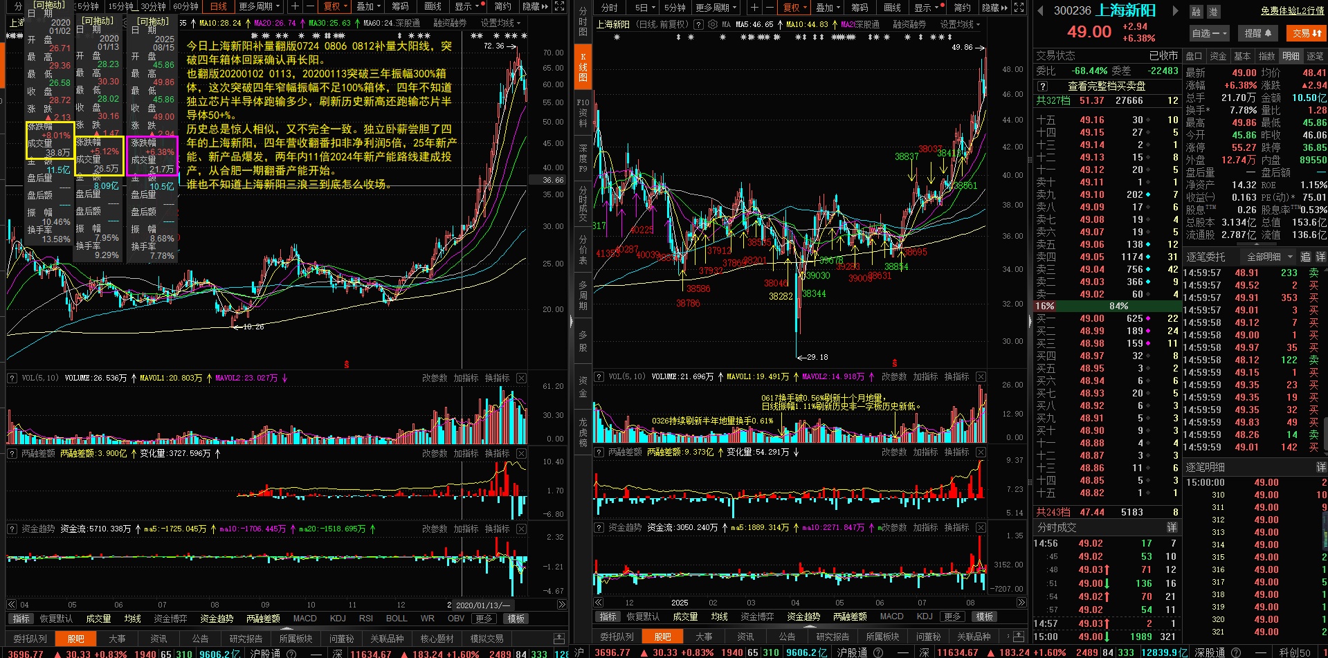
Task: Go to previous stock with left arrow
Action: (x=1040, y=10)
